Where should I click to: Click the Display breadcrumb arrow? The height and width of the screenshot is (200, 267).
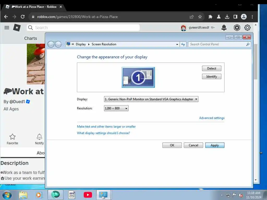point(89,44)
